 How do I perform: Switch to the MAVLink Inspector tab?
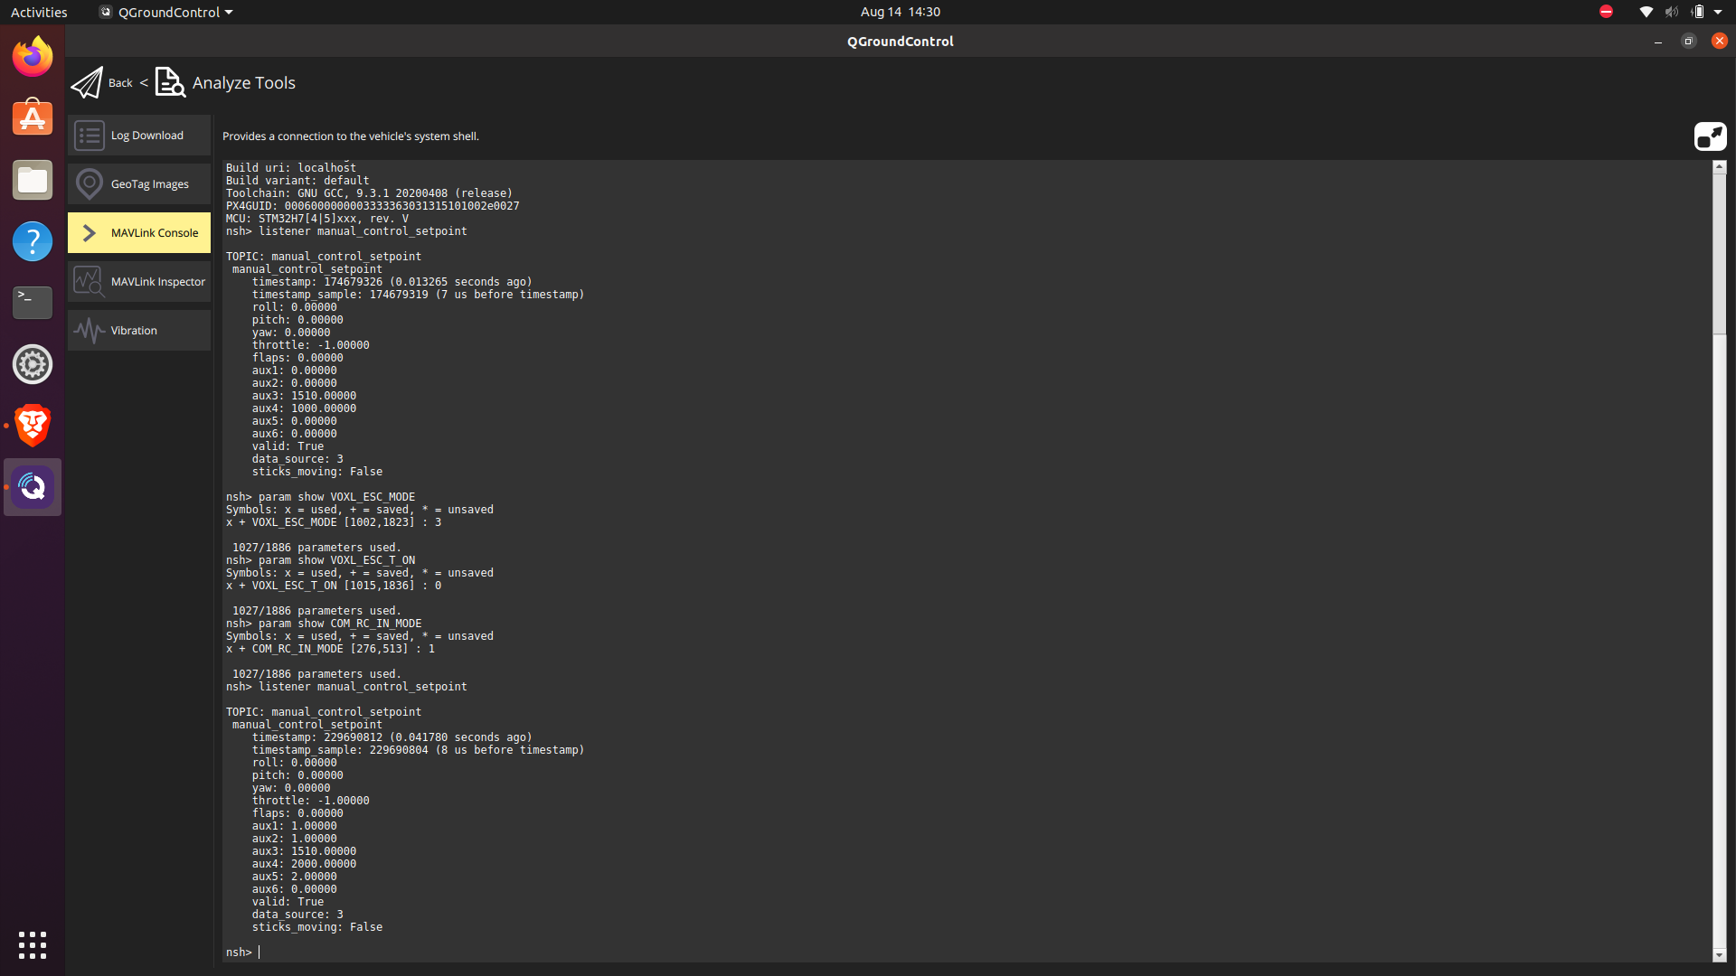pos(139,282)
